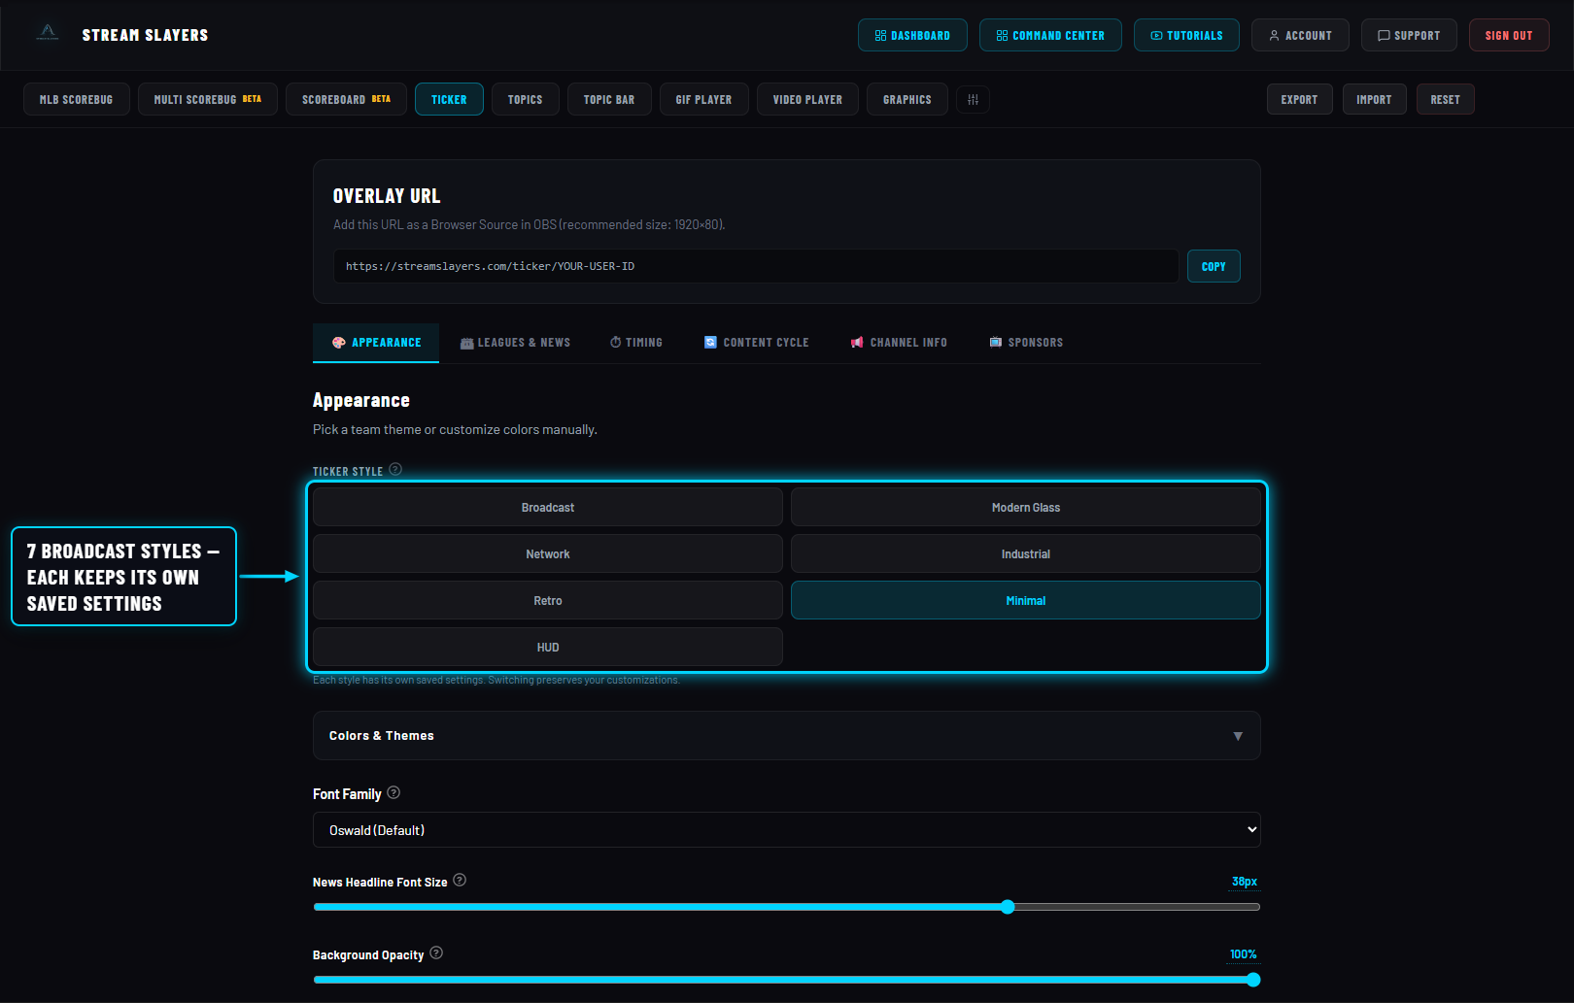Viewport: 1574px width, 1003px height.
Task: Open the grid icon after the Graphics tab
Action: click(x=973, y=100)
